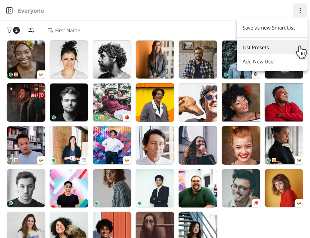This screenshot has height=238, width=310.
Task: Open man with glasses by store shelves
Action: coord(26,145)
